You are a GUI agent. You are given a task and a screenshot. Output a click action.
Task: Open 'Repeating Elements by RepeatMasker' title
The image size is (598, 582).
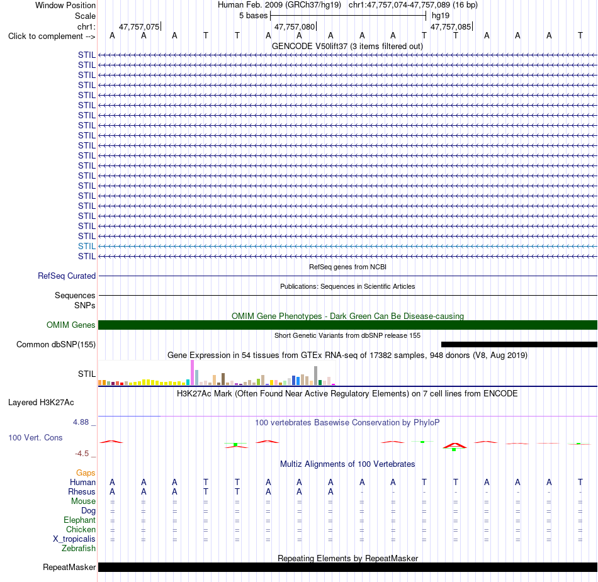(x=347, y=558)
